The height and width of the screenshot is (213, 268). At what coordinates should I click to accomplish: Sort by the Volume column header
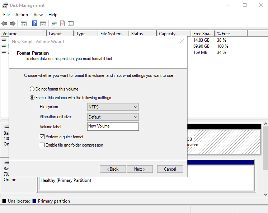23,33
